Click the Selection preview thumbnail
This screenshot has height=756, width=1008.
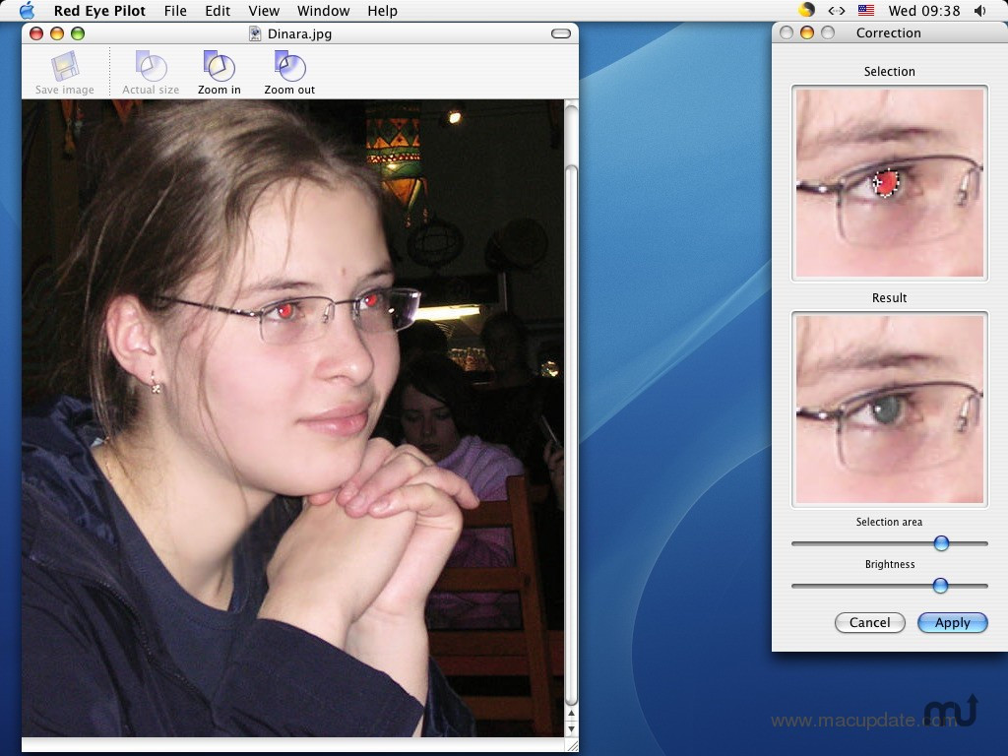pos(890,183)
